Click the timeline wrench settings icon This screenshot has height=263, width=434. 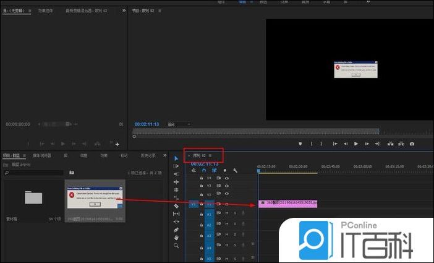tap(235, 170)
